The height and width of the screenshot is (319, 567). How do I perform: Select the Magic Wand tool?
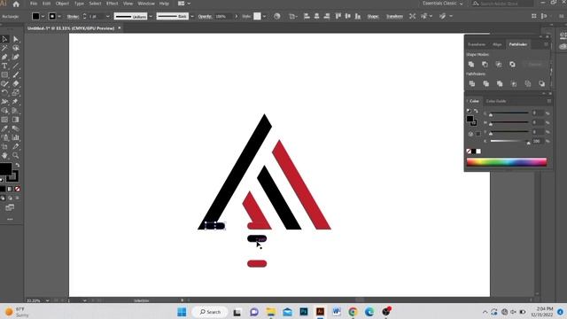coord(4,48)
